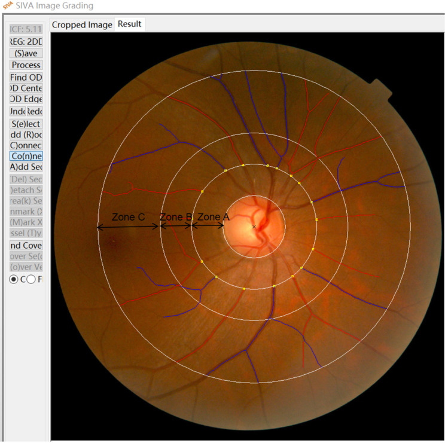Click the (M)ark X button
The height and width of the screenshot is (443, 445).
(x=26, y=222)
